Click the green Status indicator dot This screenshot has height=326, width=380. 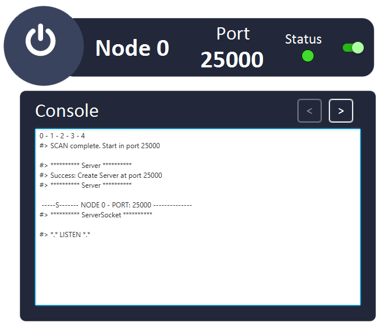click(308, 56)
